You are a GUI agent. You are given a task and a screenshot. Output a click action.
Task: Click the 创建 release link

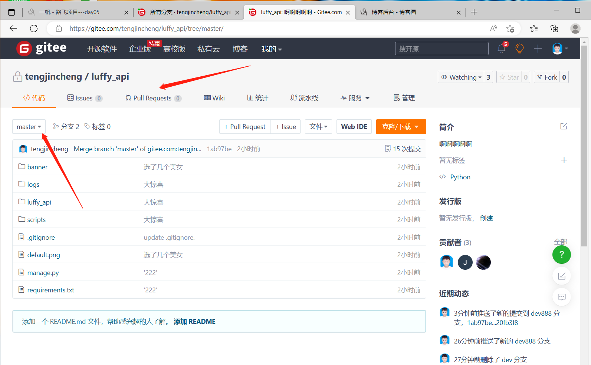coord(486,218)
